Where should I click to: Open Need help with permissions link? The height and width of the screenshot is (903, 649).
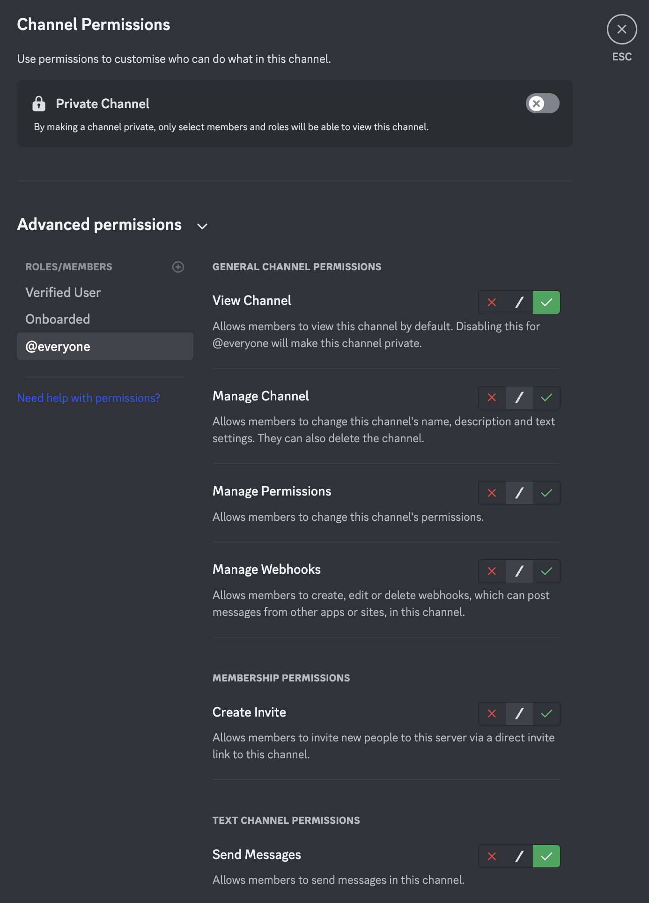click(x=88, y=398)
